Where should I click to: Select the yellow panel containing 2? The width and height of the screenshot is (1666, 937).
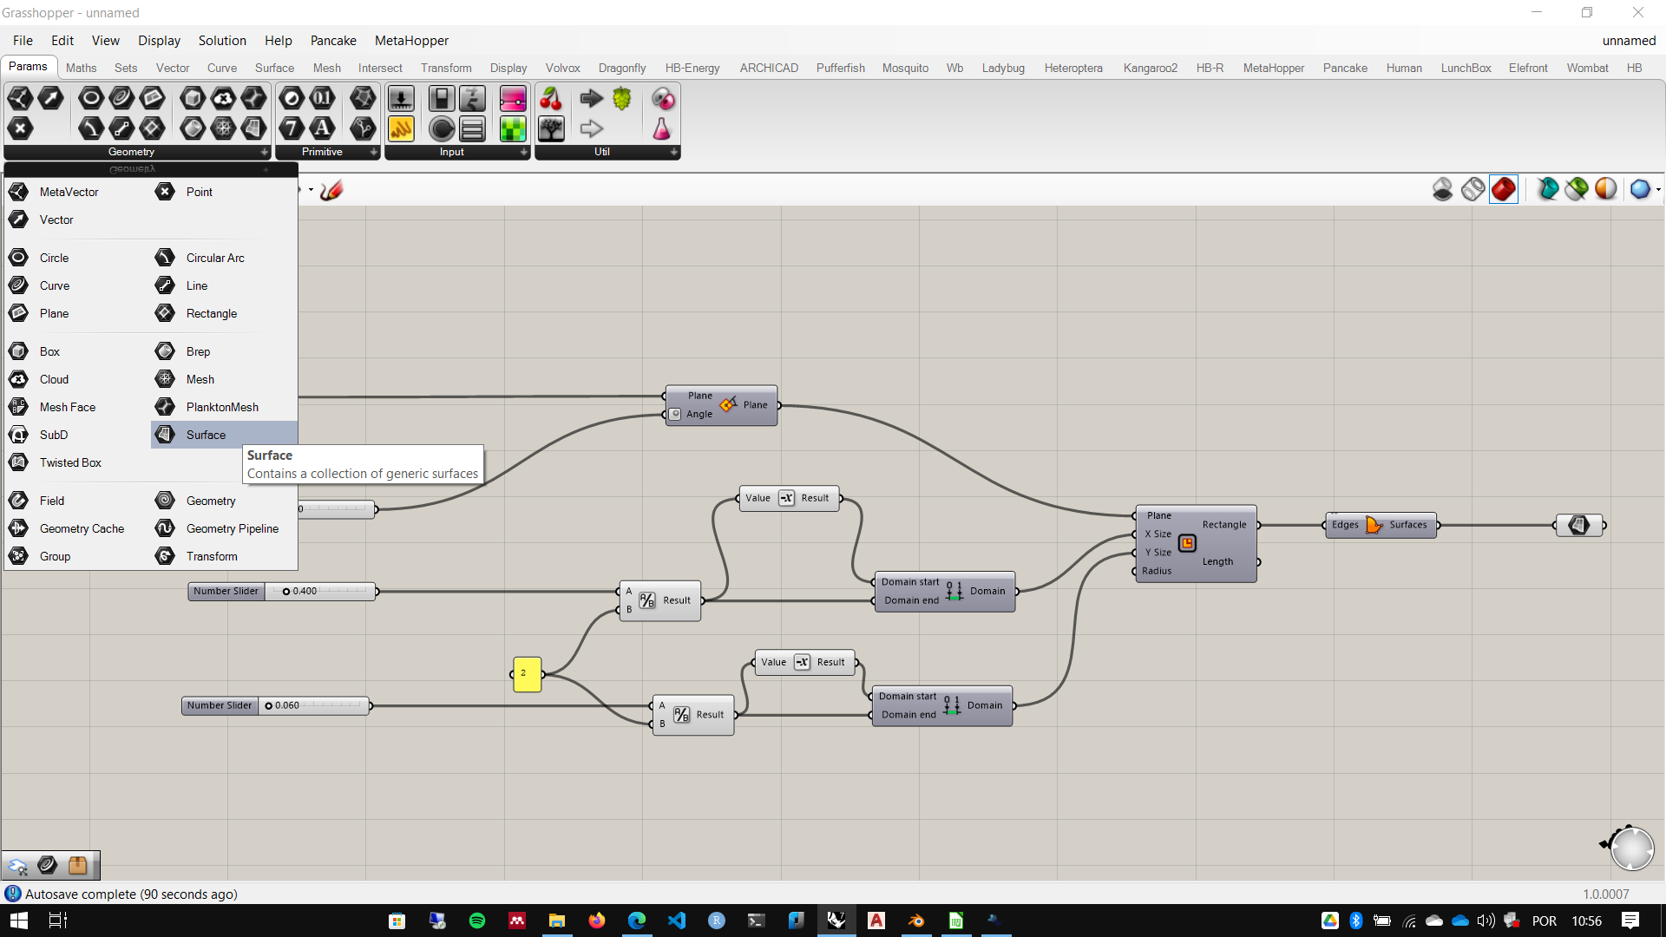[x=527, y=674]
